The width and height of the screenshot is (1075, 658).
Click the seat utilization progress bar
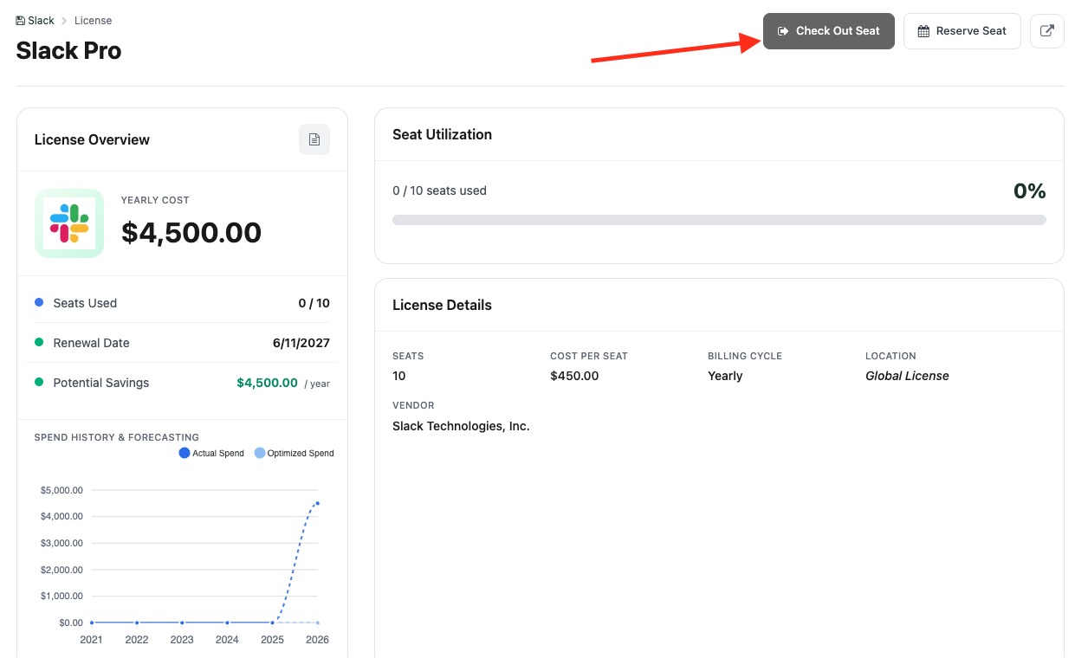pyautogui.click(x=719, y=220)
